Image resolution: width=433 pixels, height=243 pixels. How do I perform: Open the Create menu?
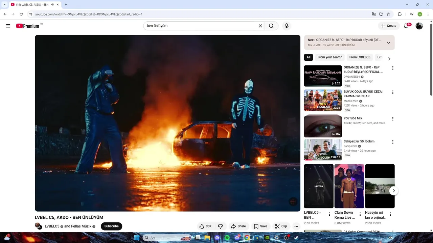pos(388,26)
